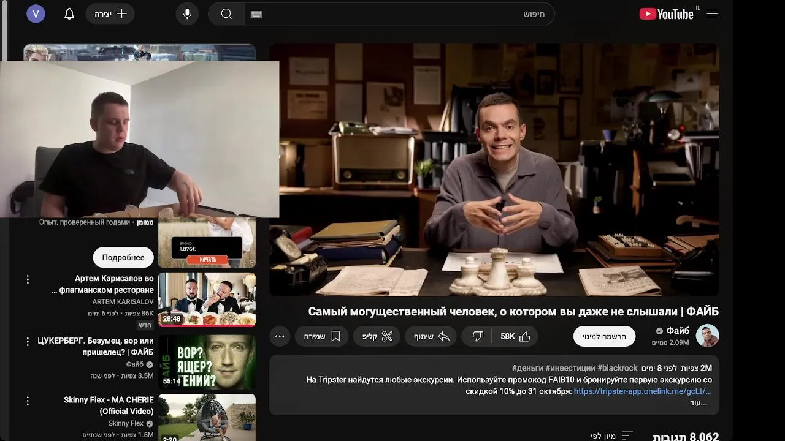This screenshot has width=785, height=441.
Task: Open the hamburger guide menu
Action: (x=712, y=13)
